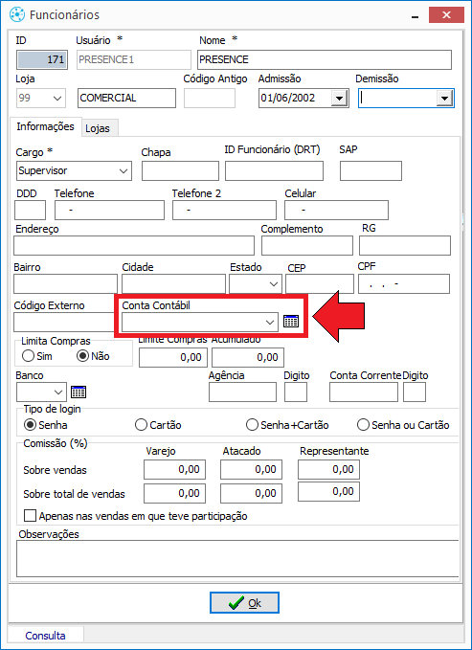
Task: Focus the Observações text area
Action: pos(237,558)
